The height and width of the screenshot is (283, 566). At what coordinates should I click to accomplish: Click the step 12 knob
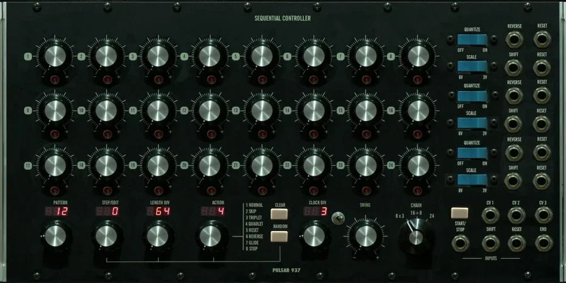pos(210,110)
